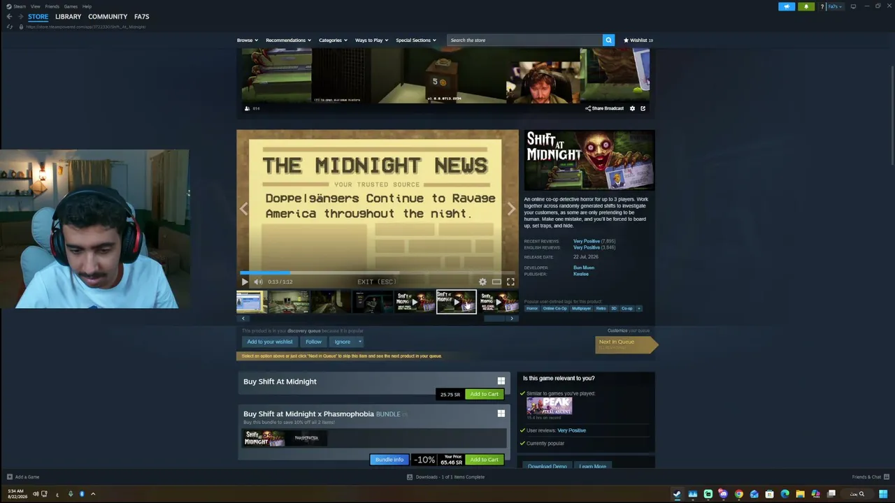The height and width of the screenshot is (503, 895).
Task: Click Add a Game
Action: (x=23, y=477)
